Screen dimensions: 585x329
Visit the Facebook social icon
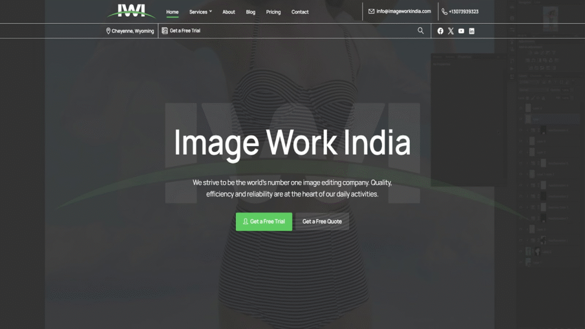[x=440, y=31]
